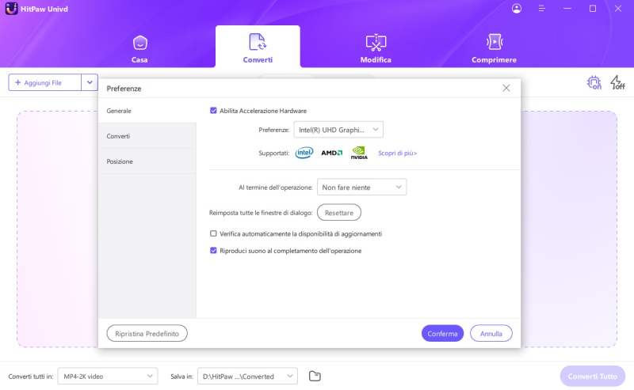Close the Preferenze dialog with X

tap(506, 88)
